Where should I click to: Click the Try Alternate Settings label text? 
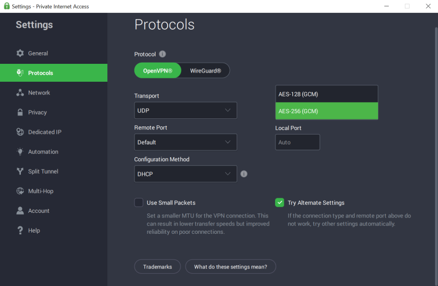coord(316,203)
